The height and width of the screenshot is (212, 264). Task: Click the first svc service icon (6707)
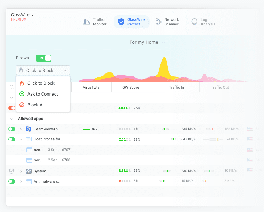click(29, 150)
